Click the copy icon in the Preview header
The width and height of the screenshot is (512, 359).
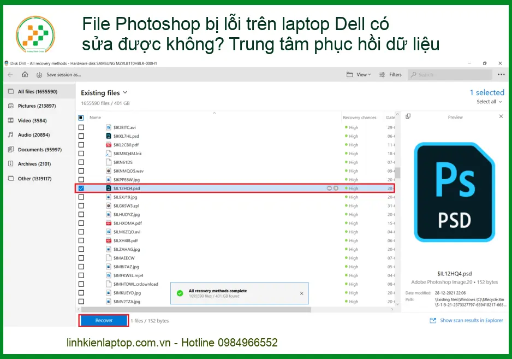(408, 116)
